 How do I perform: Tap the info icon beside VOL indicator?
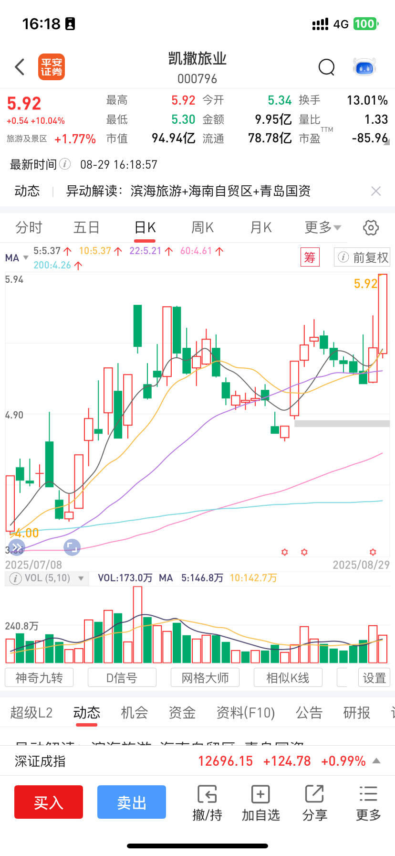point(15,578)
